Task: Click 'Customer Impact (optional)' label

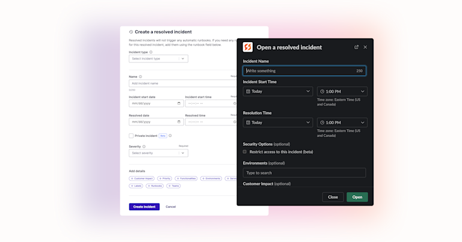Action: (266, 184)
